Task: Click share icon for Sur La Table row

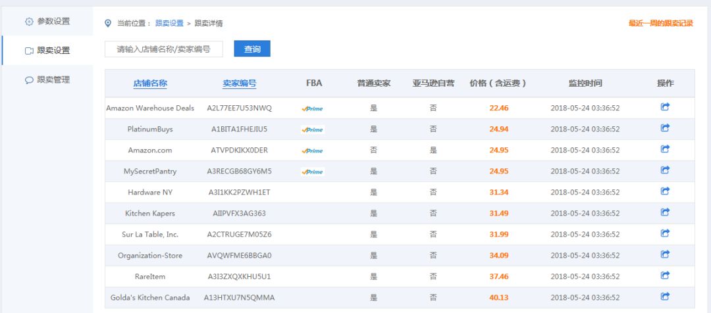Action: click(x=665, y=233)
